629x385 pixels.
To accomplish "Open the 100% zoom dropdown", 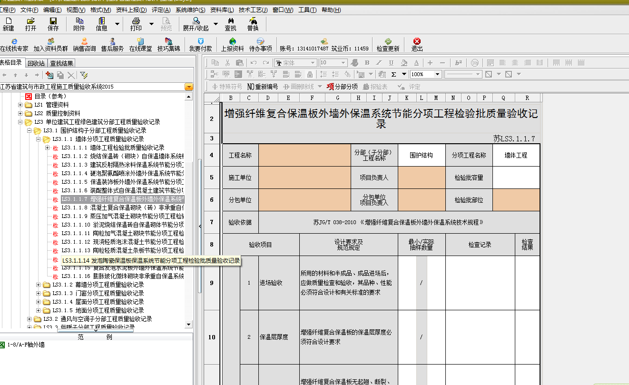I will coord(438,74).
